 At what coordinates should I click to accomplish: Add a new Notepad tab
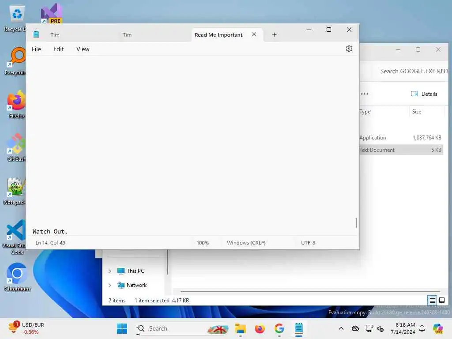point(274,34)
